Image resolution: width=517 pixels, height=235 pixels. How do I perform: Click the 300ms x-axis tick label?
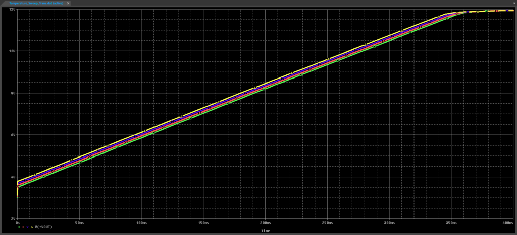(389, 222)
